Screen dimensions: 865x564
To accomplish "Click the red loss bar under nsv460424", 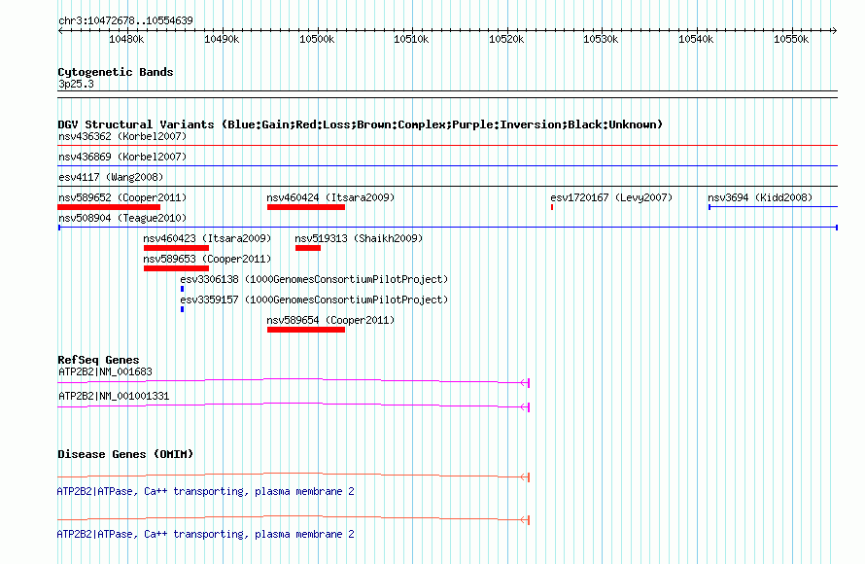I will tap(306, 207).
